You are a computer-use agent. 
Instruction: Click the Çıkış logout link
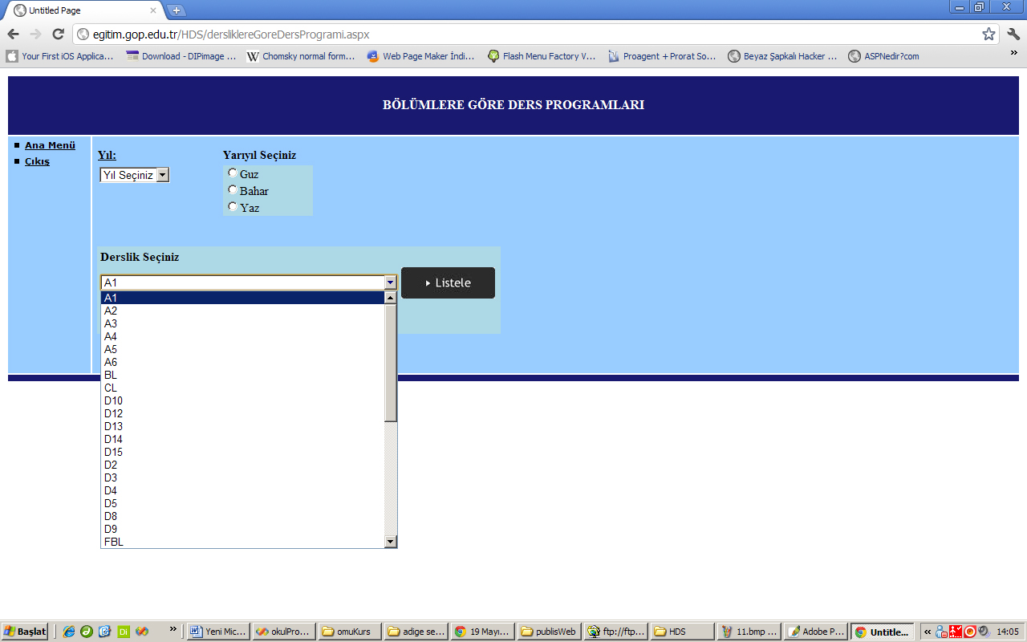(37, 161)
